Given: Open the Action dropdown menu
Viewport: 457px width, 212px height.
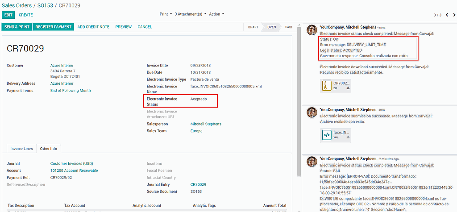Looking at the screenshot, I should 217,14.
